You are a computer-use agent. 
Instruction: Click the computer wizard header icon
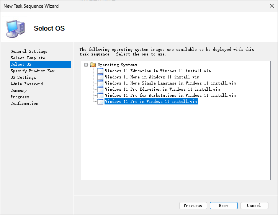click(x=15, y=28)
